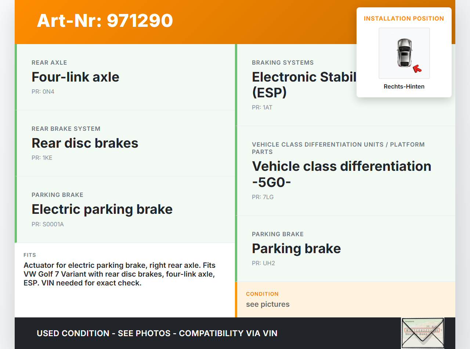Click the PR: 7LG code
Image resolution: width=470 pixels, height=349 pixels.
(263, 197)
